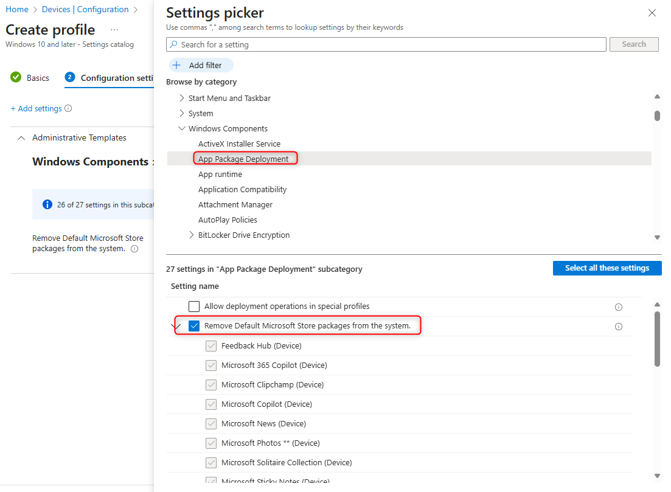Screen dimensions: 671x492
Task: Toggle the Feedback Hub (Device) checkbox
Action: click(211, 345)
